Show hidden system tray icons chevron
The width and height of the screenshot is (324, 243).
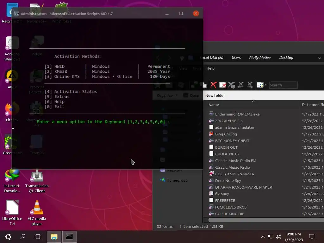263,237
